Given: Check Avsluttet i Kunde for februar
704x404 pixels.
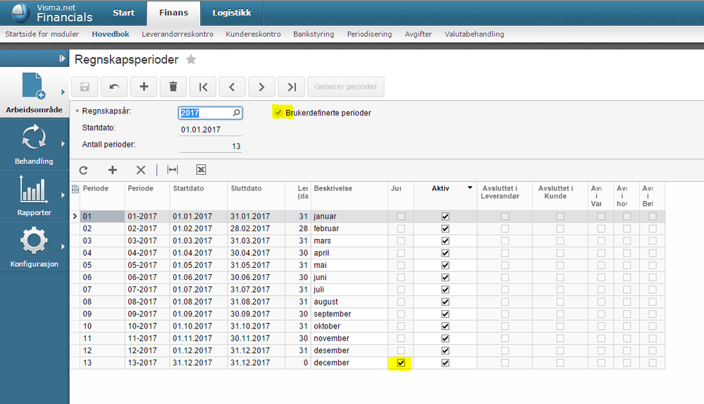Looking at the screenshot, I should click(560, 228).
